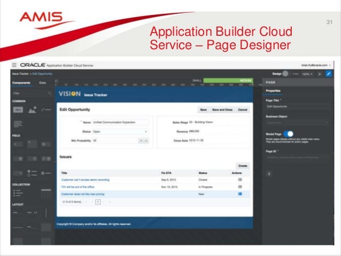The height and width of the screenshot is (256, 341).
Task: Click the Win Probability number field
Action: point(115,141)
